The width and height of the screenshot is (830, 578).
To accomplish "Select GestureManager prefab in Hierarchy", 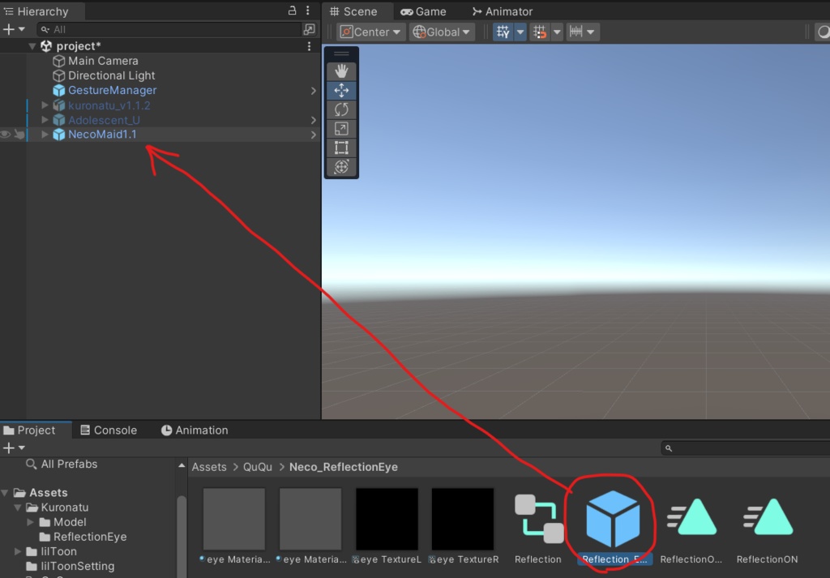I will 112,90.
